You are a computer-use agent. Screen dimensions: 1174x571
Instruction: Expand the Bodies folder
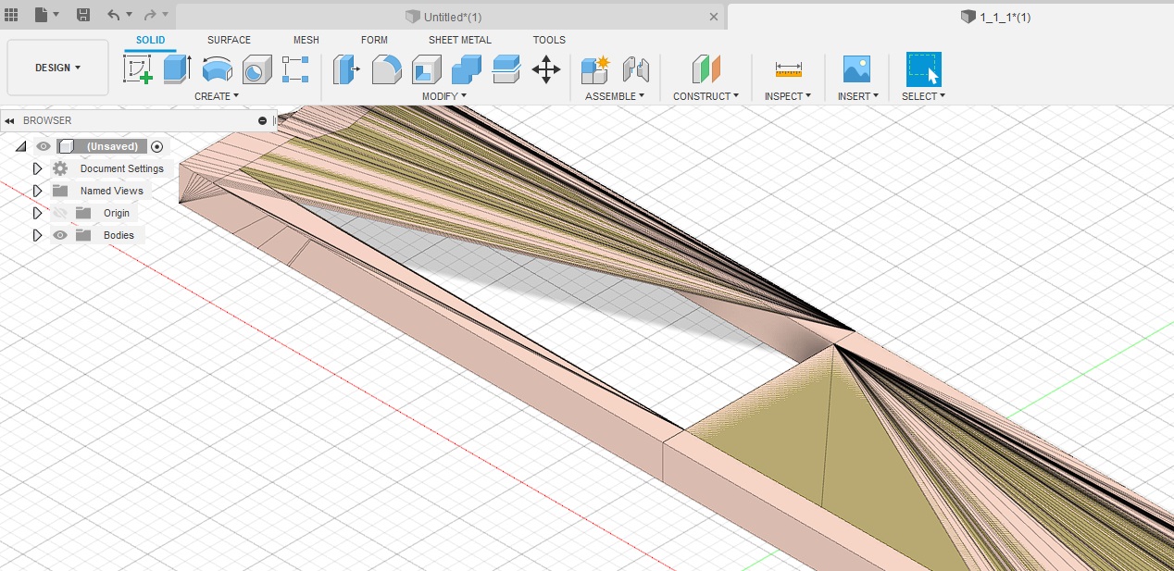(37, 235)
